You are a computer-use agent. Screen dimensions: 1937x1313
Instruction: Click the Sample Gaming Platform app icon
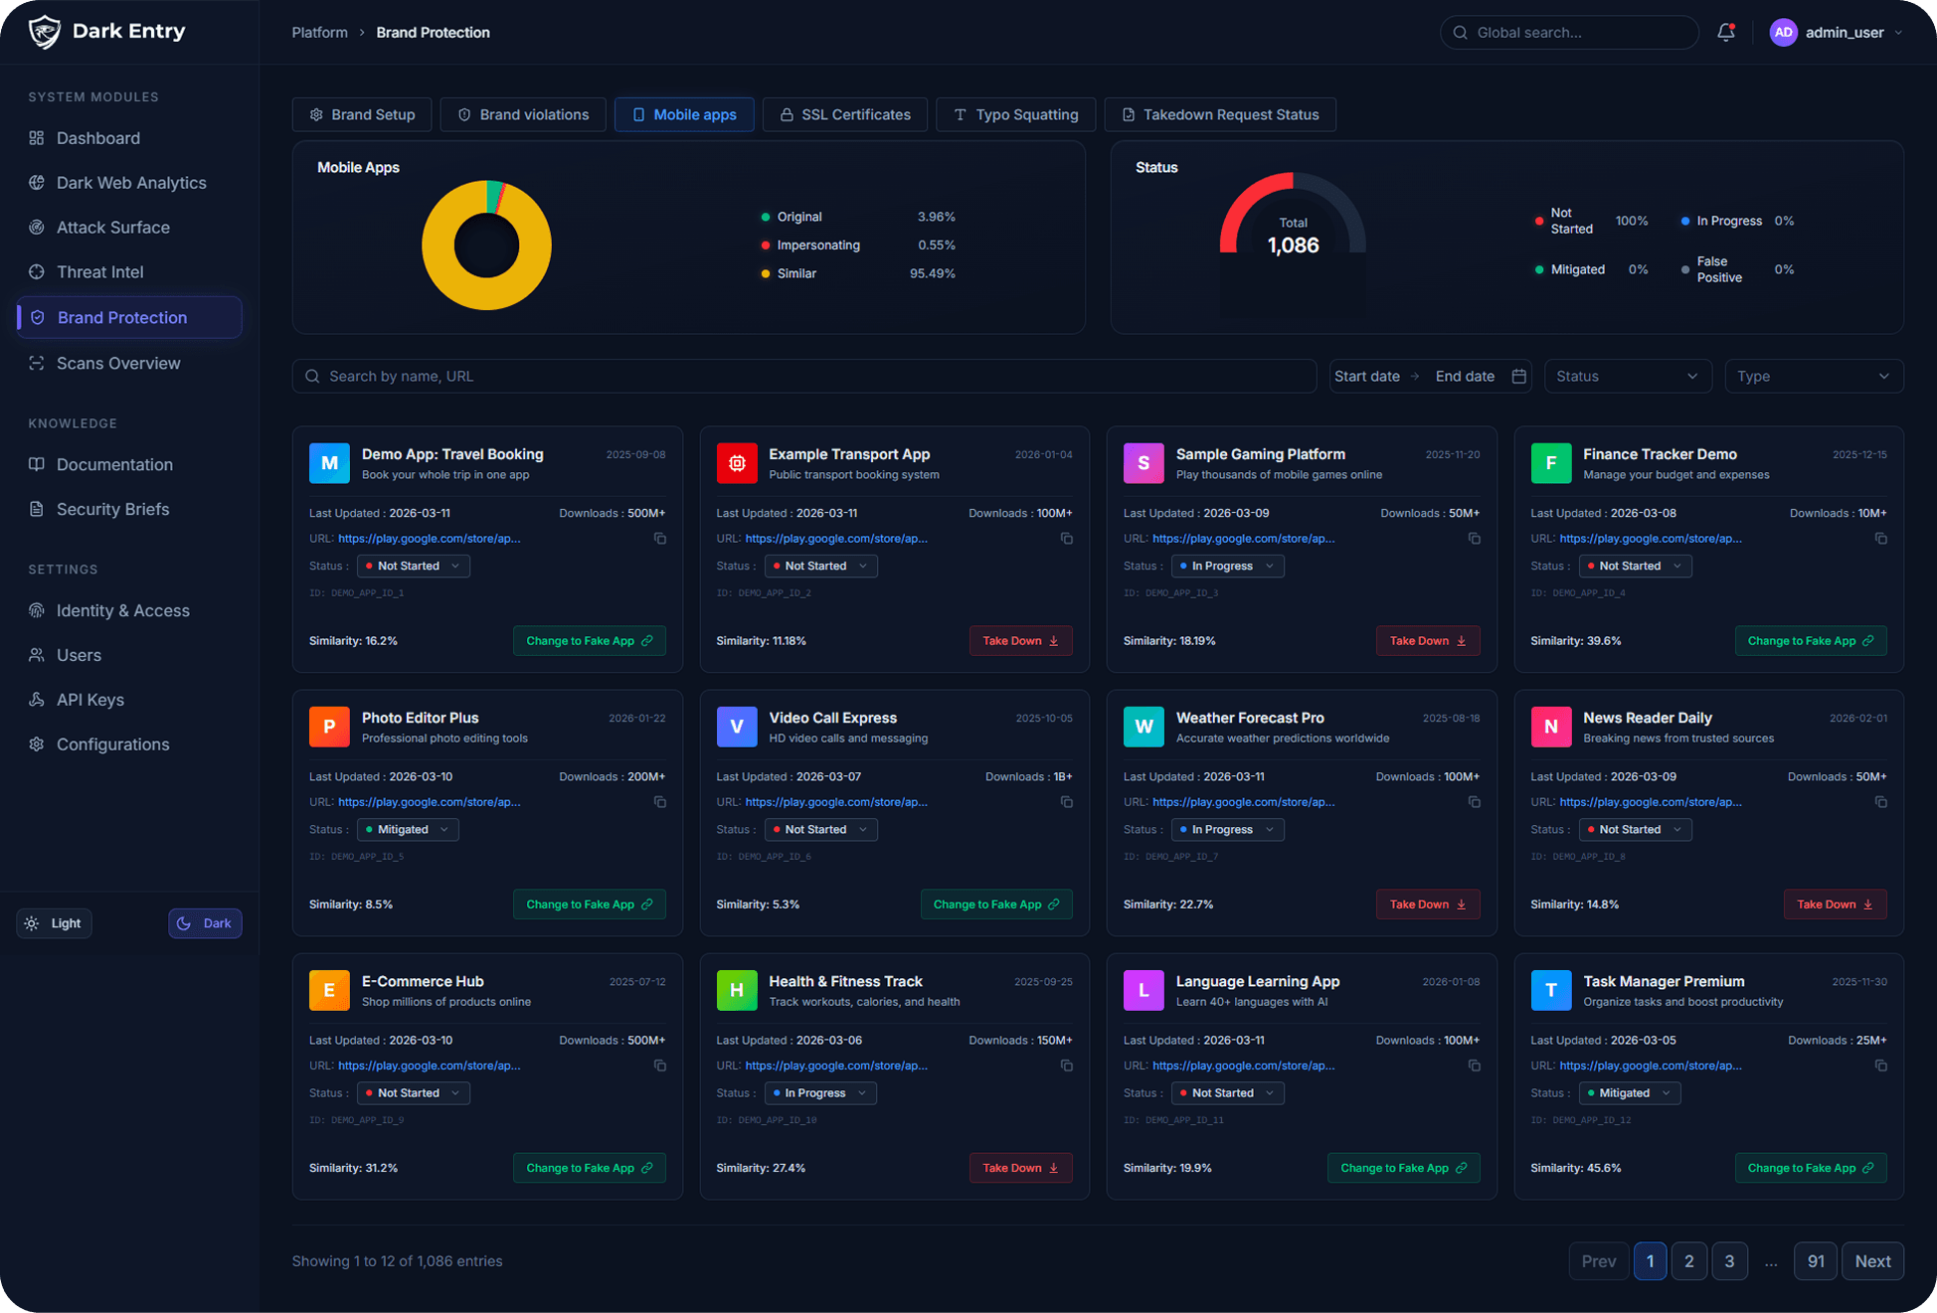[1144, 463]
